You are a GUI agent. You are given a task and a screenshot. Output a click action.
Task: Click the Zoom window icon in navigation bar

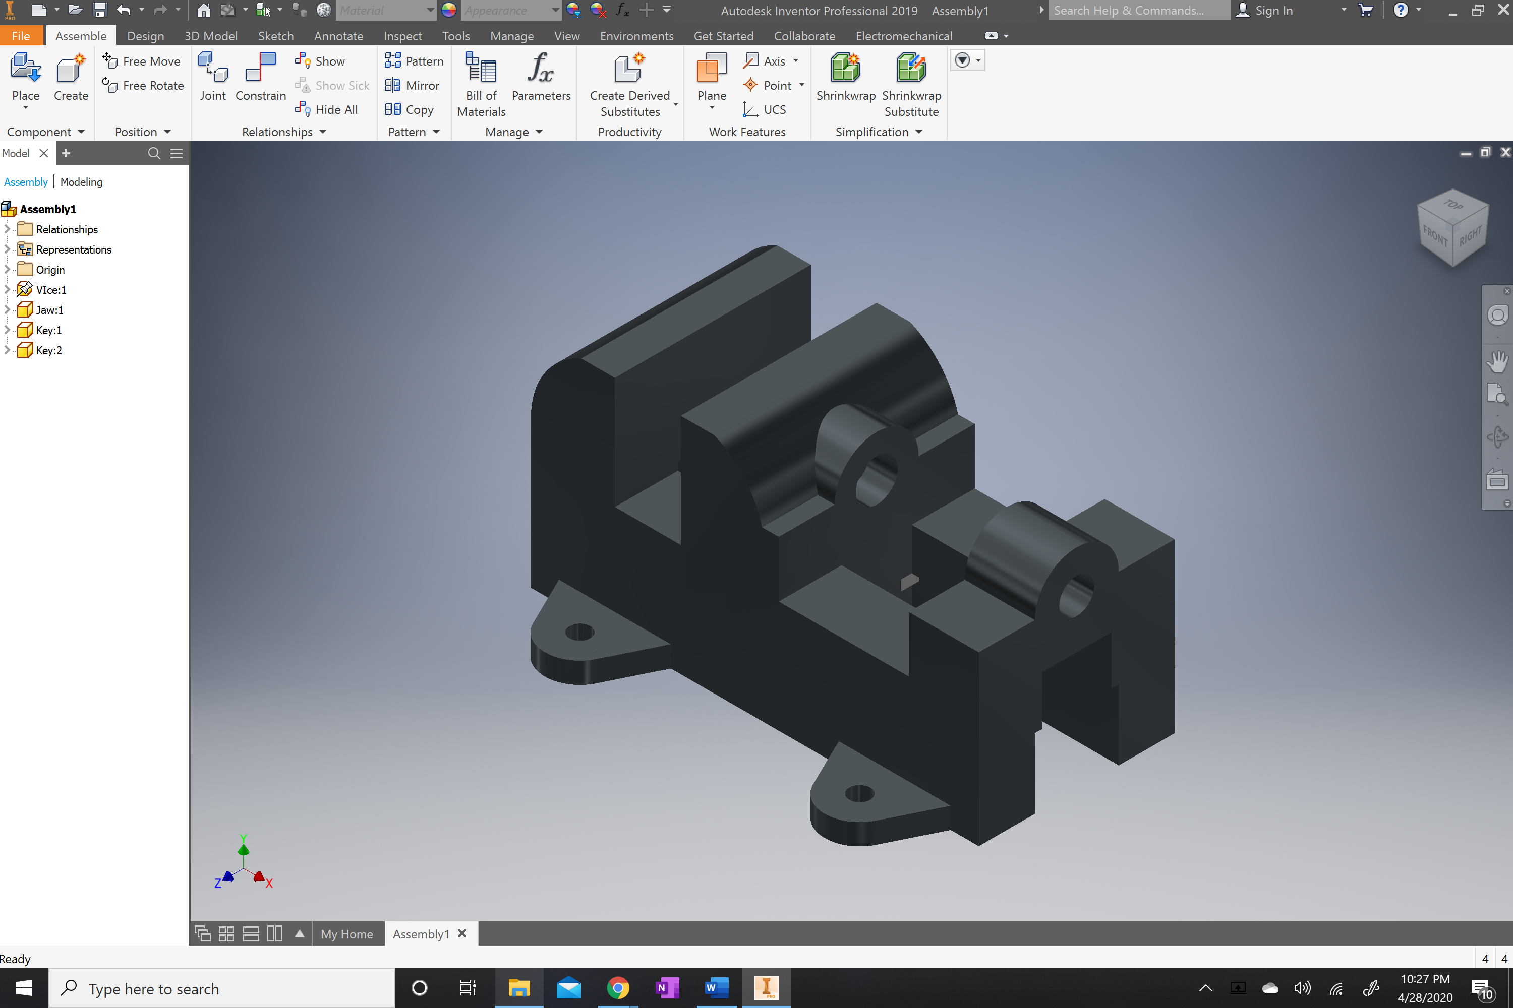point(1497,394)
